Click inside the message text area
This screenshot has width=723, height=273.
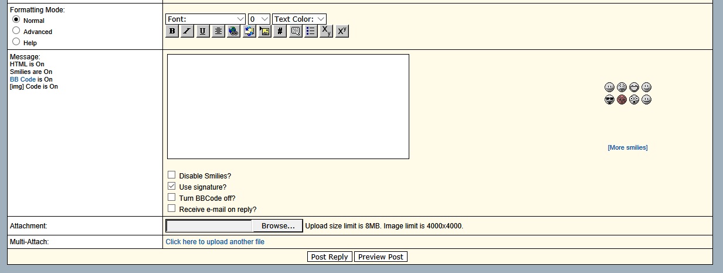click(288, 106)
